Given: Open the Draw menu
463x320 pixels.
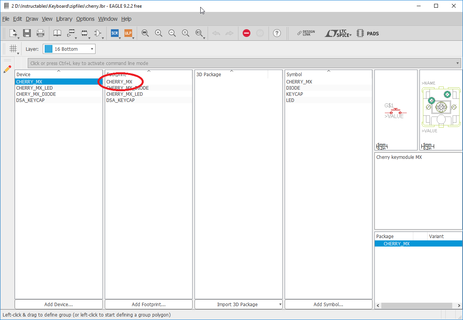Looking at the screenshot, I should point(32,19).
